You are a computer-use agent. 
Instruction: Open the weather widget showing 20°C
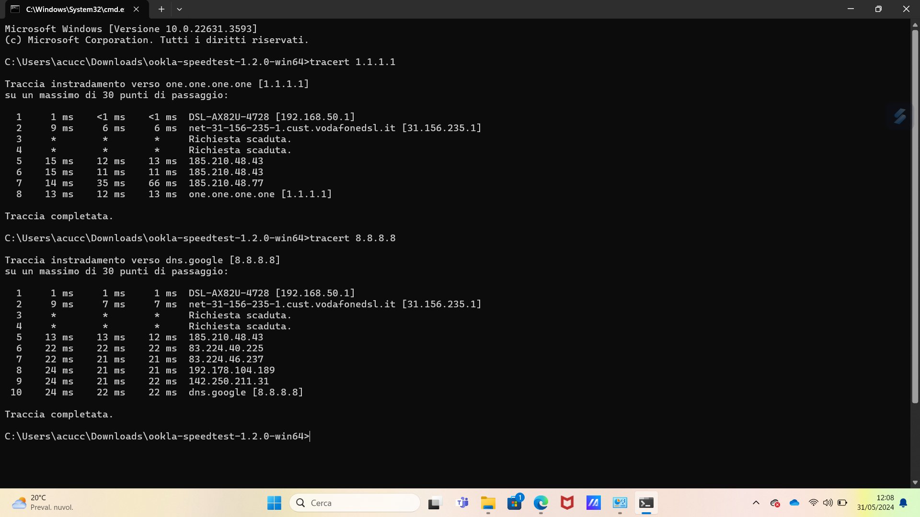tap(43, 503)
